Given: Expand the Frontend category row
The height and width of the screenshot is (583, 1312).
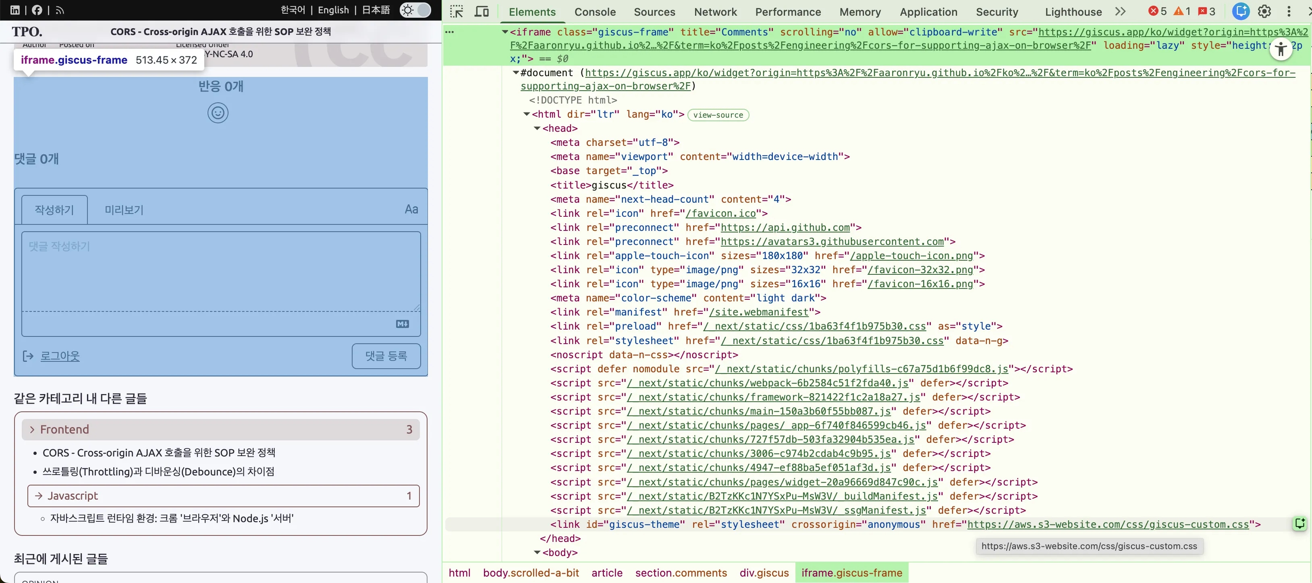Looking at the screenshot, I should (x=220, y=429).
